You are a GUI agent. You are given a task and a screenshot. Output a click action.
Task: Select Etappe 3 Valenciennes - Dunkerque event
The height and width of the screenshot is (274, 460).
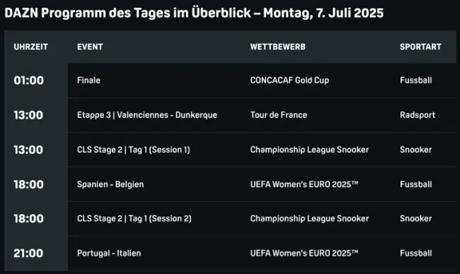pos(147,115)
